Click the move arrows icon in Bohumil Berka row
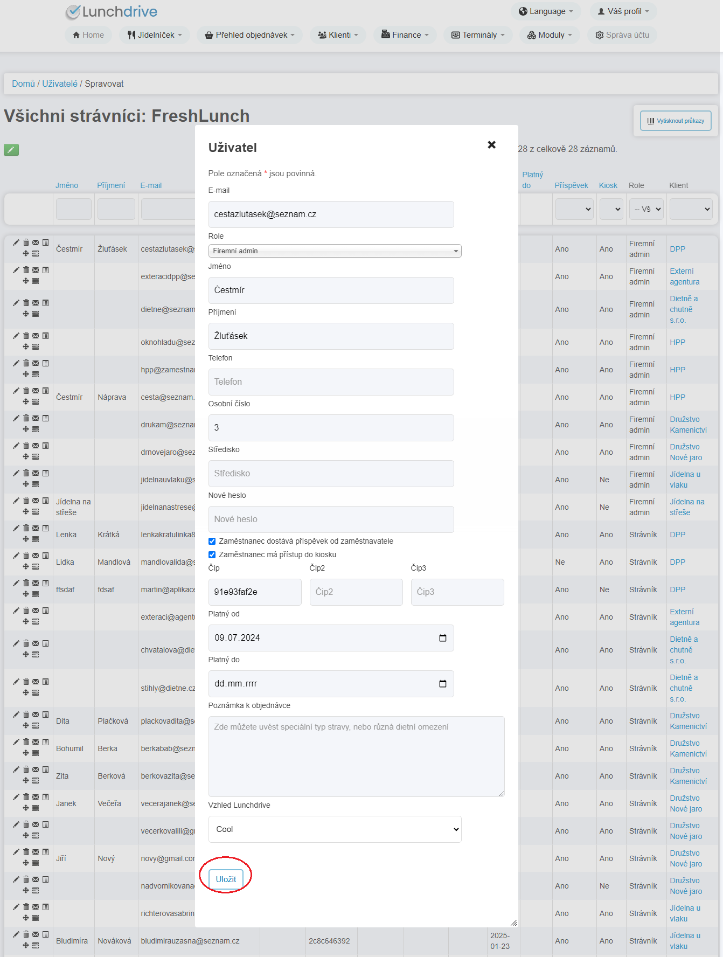Viewport: 723px width, 957px height. [x=26, y=753]
